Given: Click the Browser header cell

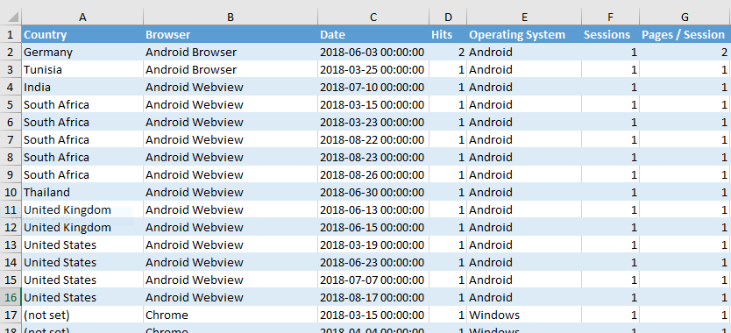Looking at the screenshot, I should coord(231,34).
